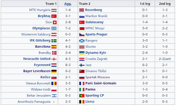The height and width of the screenshot is (106, 176).
Task: Click the Belgium flag next to Lierse
Action: (82, 102)
